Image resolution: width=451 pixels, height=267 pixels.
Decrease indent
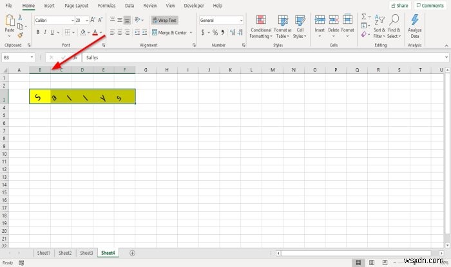(137, 32)
